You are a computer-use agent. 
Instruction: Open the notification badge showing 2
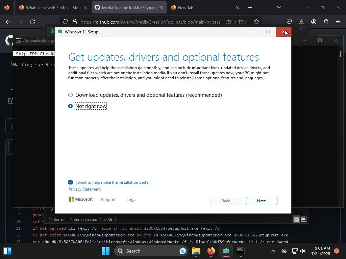tap(336, 251)
